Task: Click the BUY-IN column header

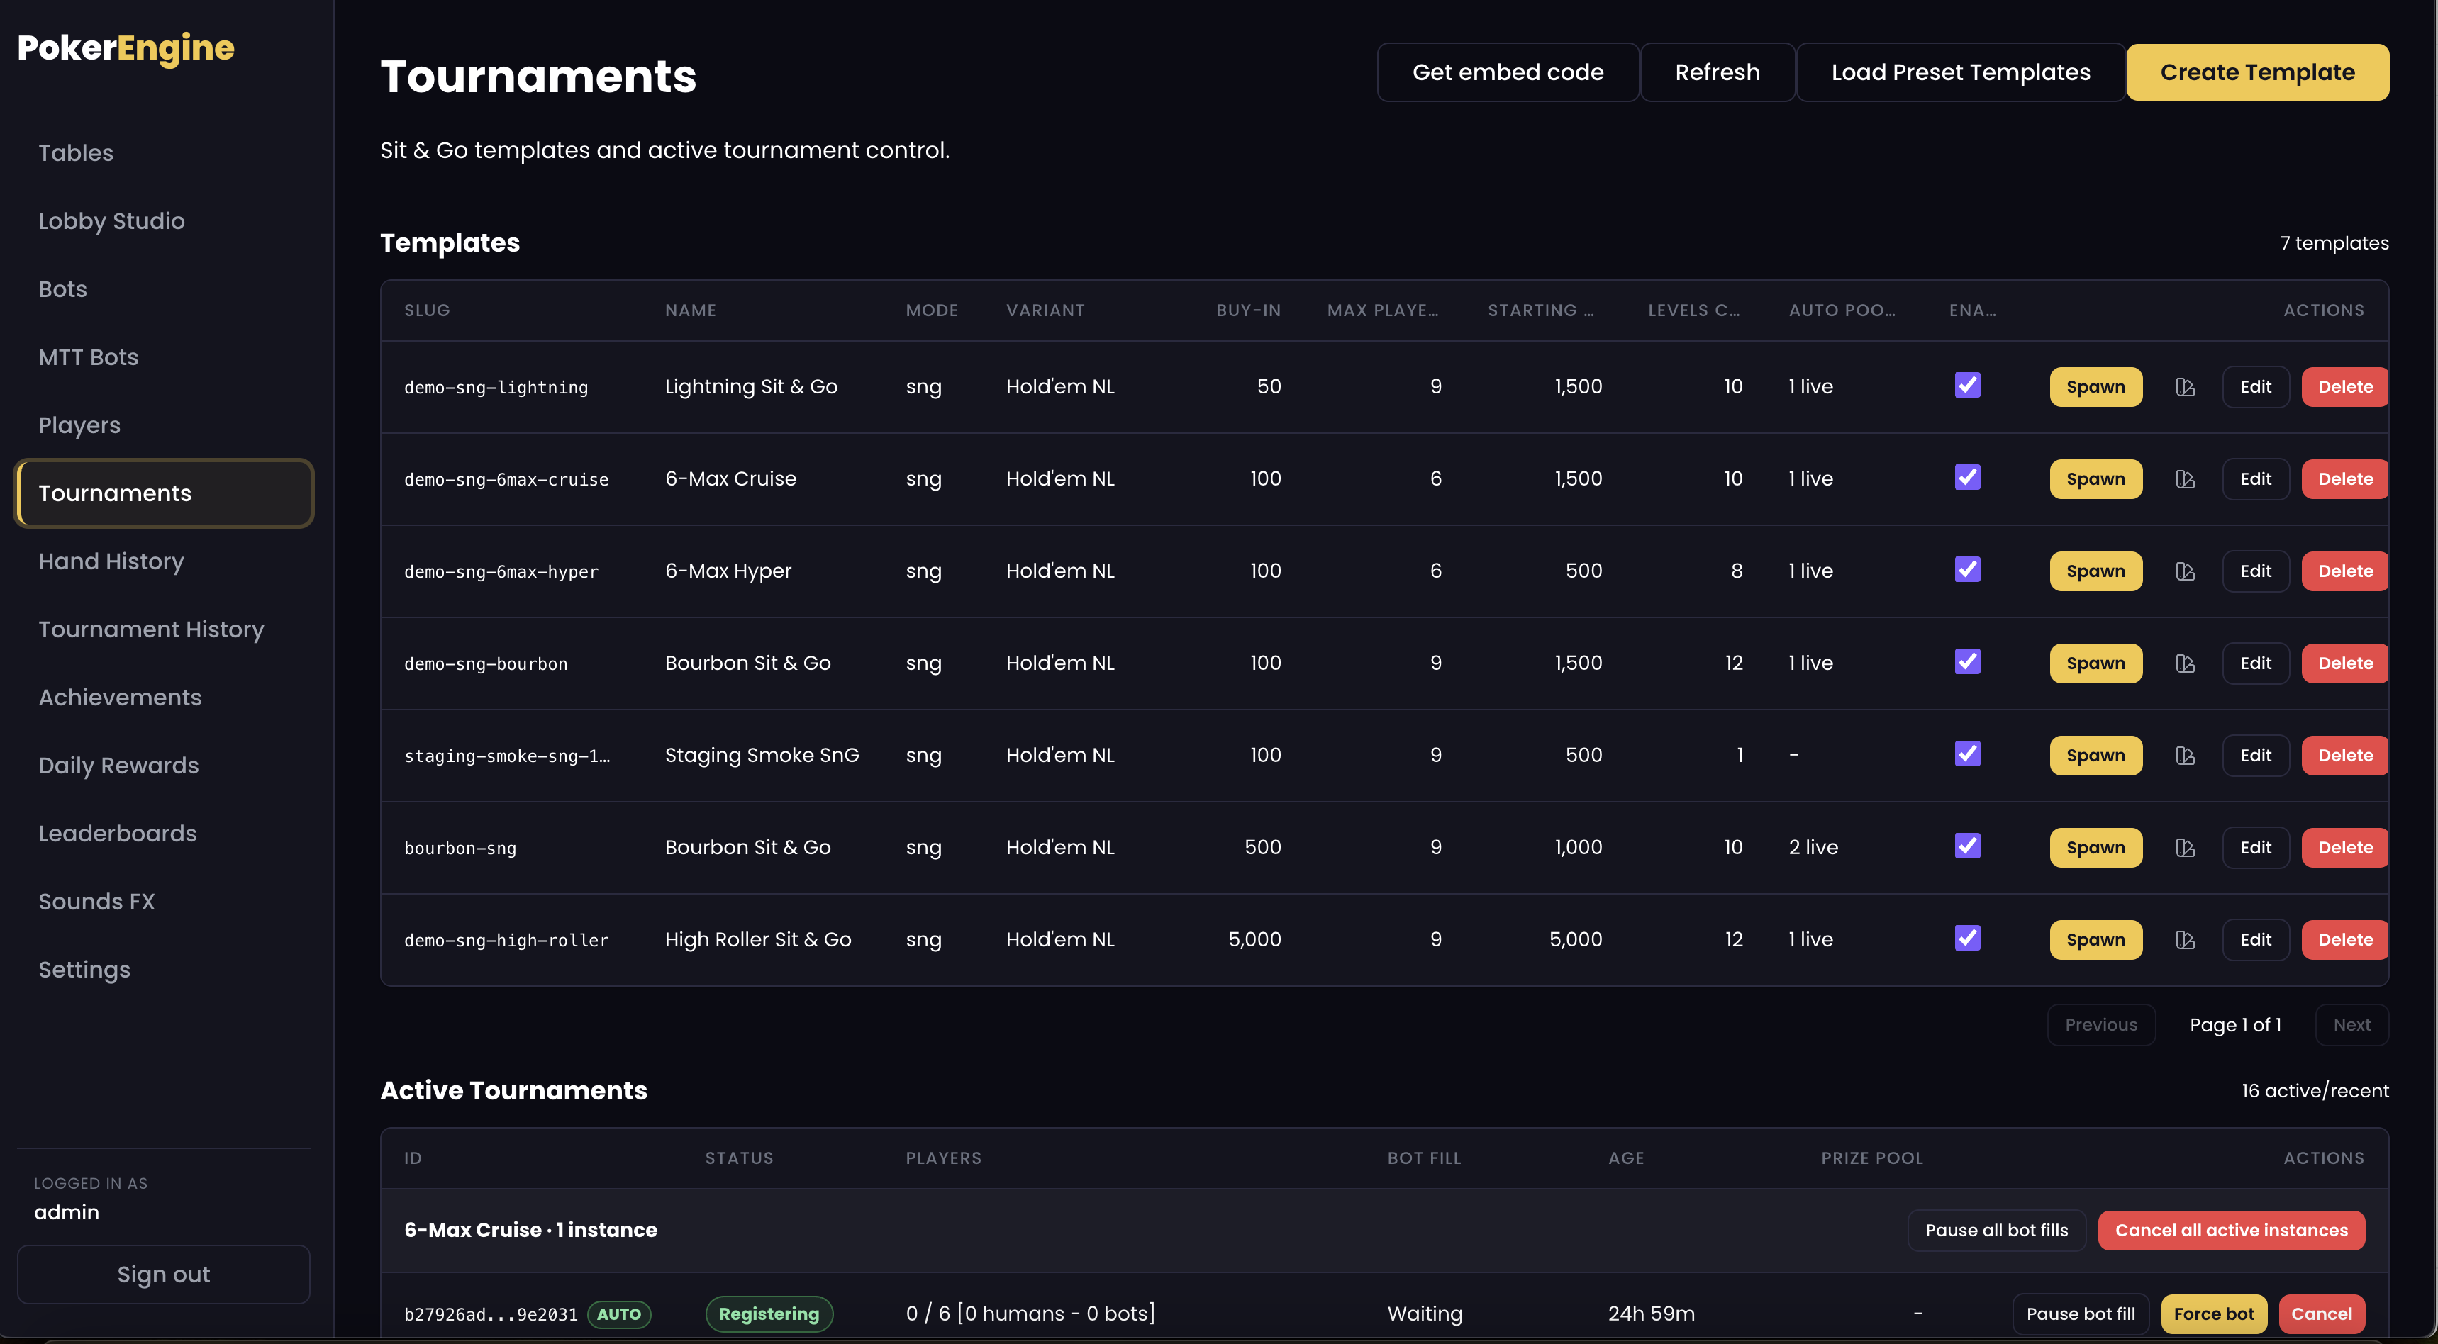Action: [1248, 310]
